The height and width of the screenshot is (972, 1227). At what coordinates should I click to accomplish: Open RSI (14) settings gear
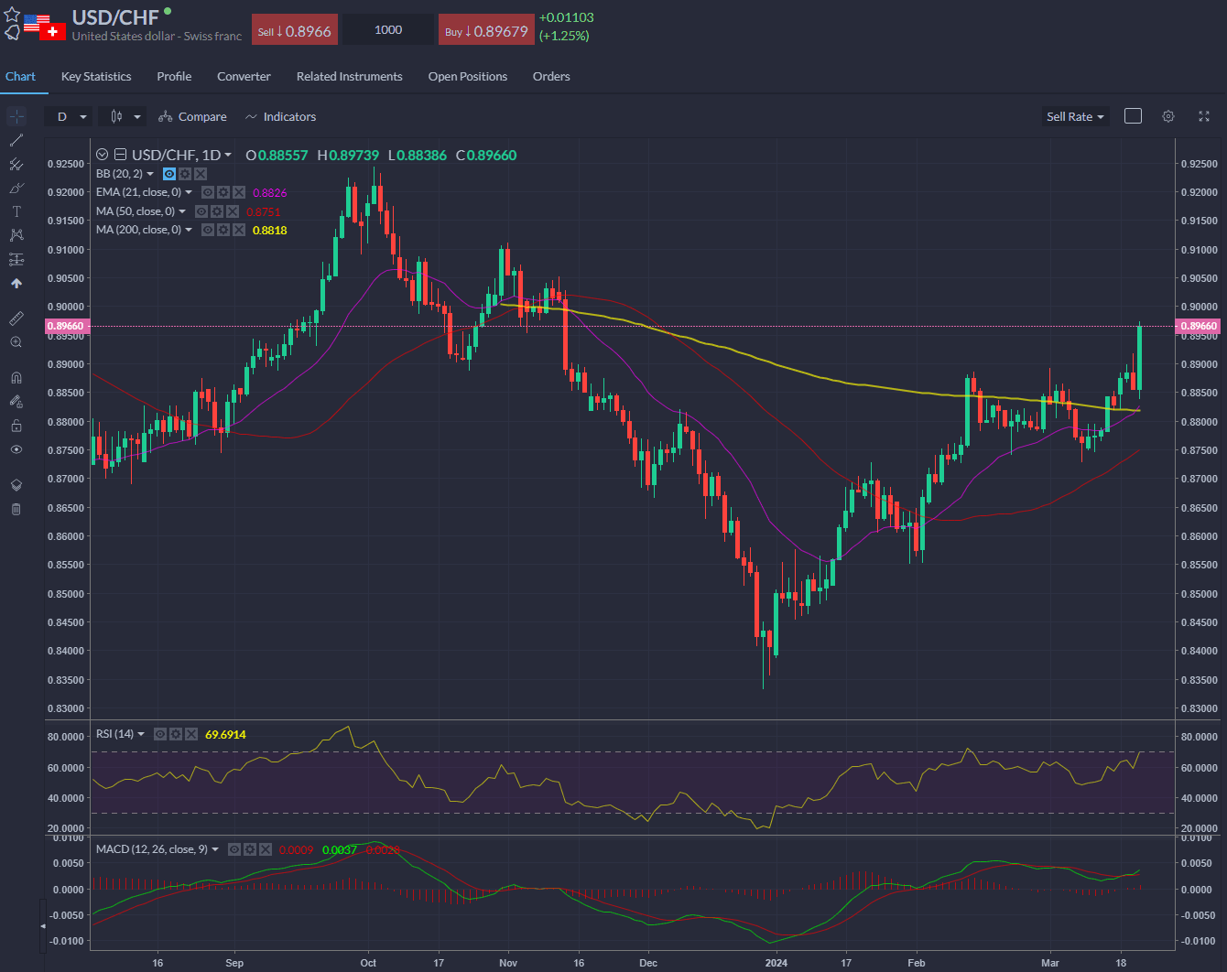coord(176,734)
